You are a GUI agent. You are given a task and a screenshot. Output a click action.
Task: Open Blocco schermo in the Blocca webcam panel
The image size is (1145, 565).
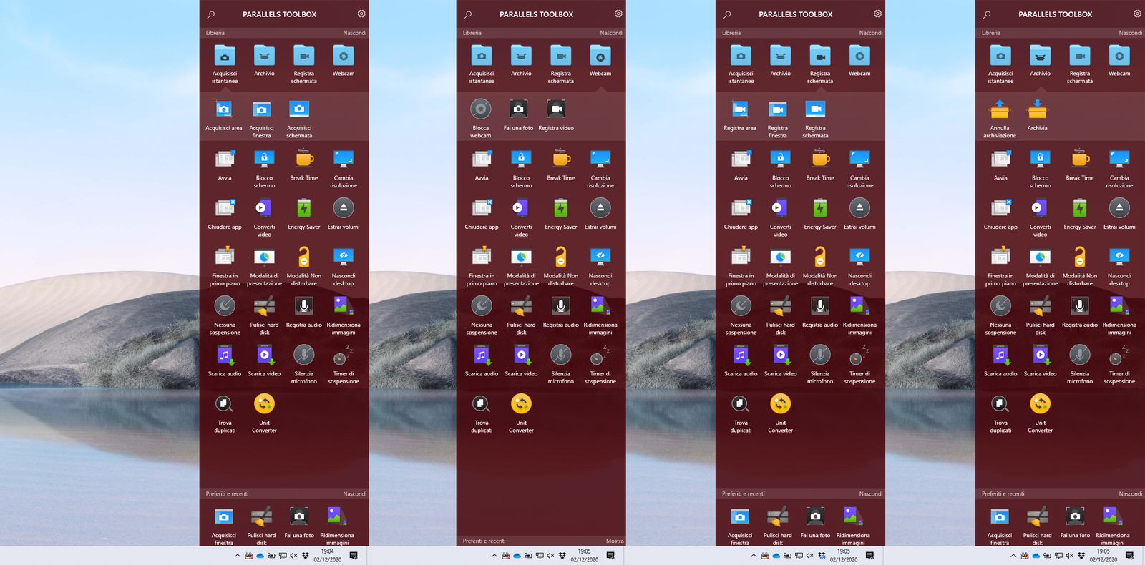click(x=521, y=169)
